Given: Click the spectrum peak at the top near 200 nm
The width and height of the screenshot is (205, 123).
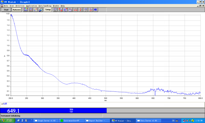Looking at the screenshot, I should [x=11, y=15].
